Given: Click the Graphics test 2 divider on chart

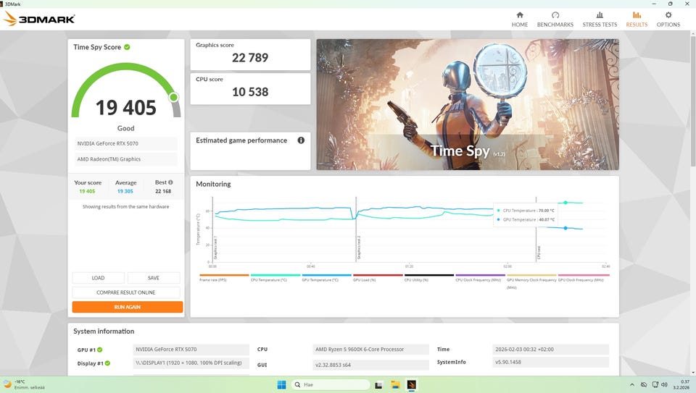Looking at the screenshot, I should pyautogui.click(x=356, y=229).
